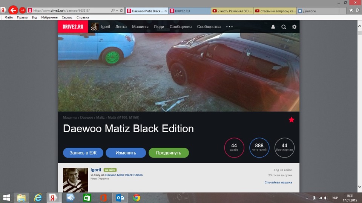This screenshot has height=203, width=362.
Task: Click the Запись в БЖ button
Action: 83,153
